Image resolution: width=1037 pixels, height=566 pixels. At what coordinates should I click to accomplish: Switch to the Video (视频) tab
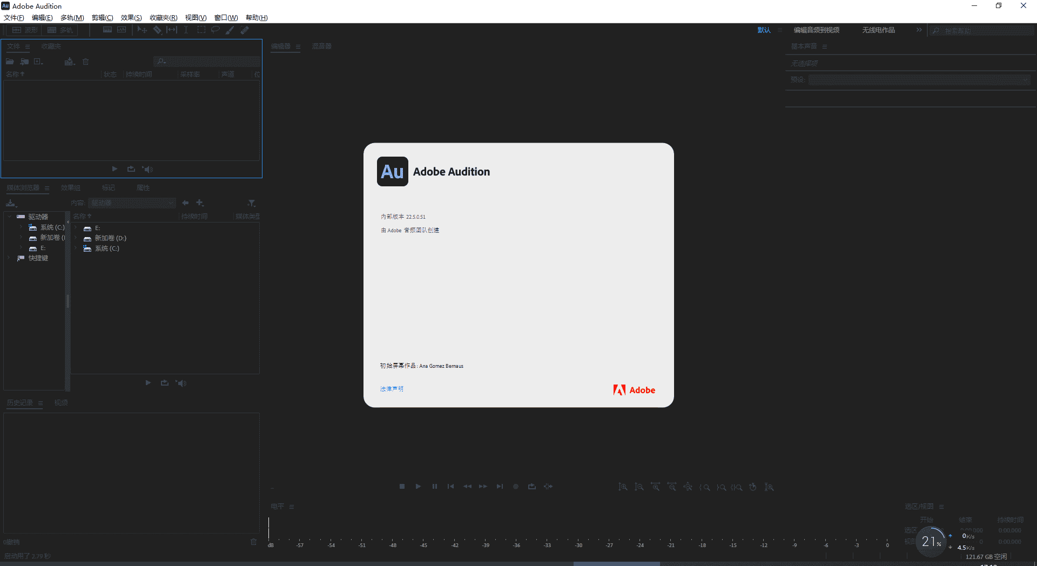60,403
